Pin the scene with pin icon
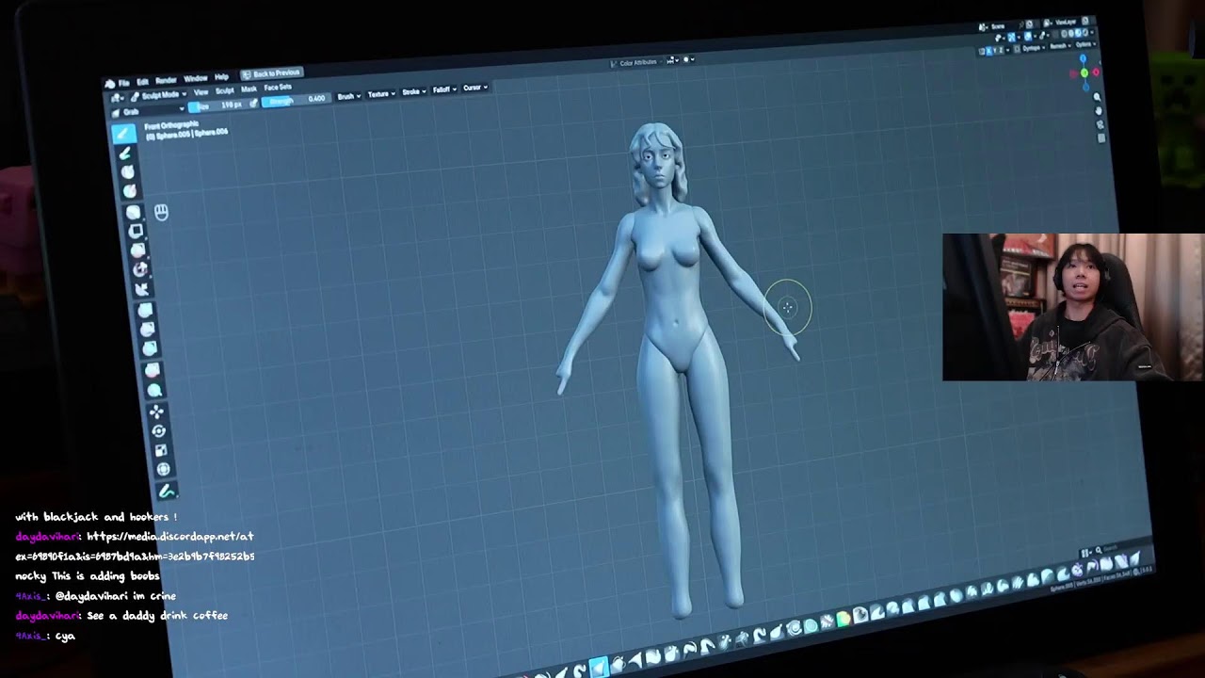 (1021, 24)
